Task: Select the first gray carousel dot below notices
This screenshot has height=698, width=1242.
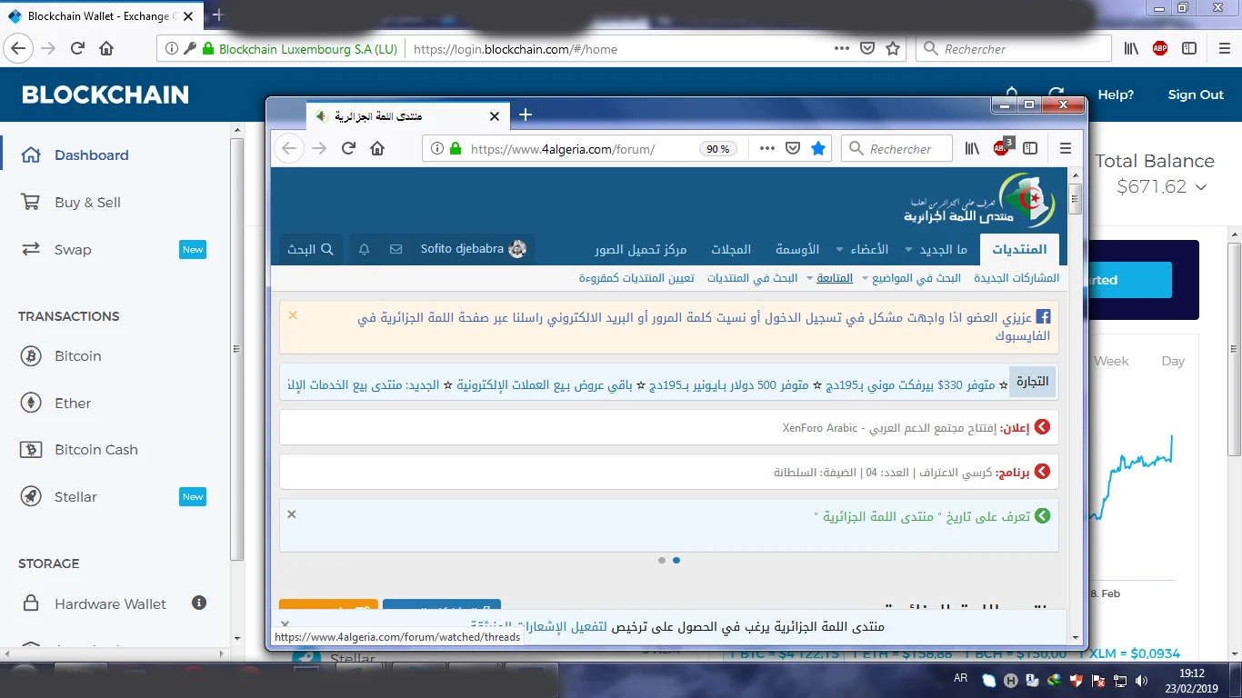Action: click(662, 560)
